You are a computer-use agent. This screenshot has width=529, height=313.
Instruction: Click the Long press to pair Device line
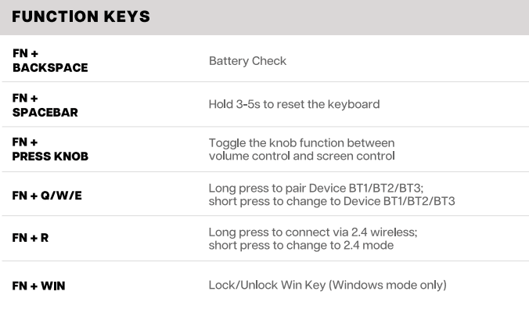[315, 189]
